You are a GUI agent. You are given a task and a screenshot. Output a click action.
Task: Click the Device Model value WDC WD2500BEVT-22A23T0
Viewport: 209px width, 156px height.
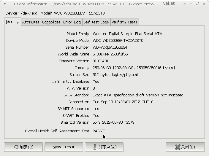[118, 40]
